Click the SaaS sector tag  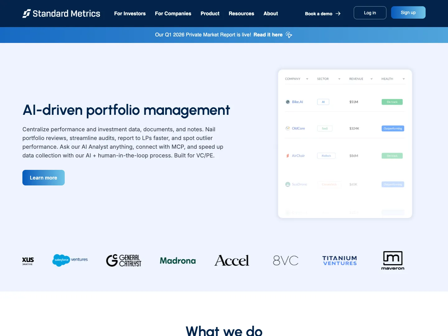click(x=325, y=128)
